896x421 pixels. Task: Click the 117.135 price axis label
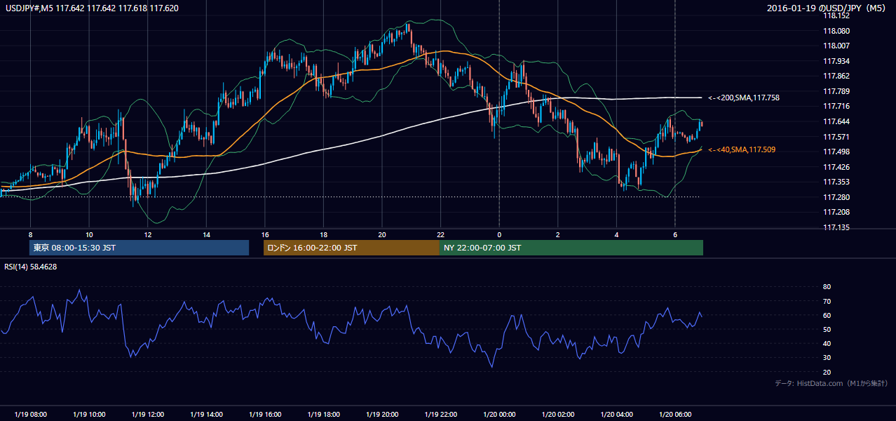pyautogui.click(x=836, y=228)
